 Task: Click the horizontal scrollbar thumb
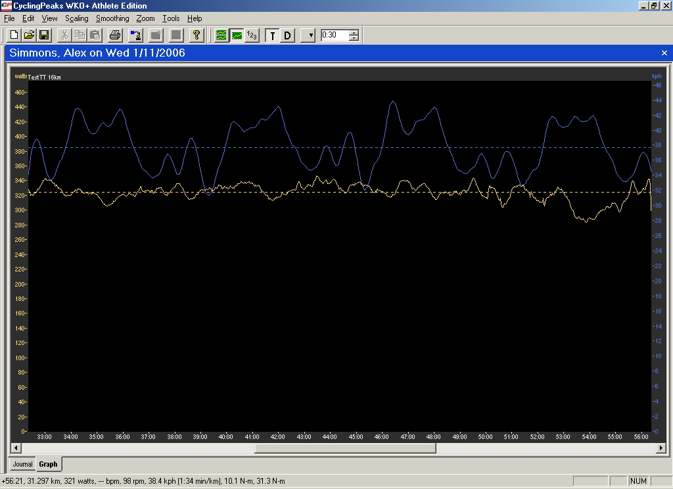click(345, 448)
